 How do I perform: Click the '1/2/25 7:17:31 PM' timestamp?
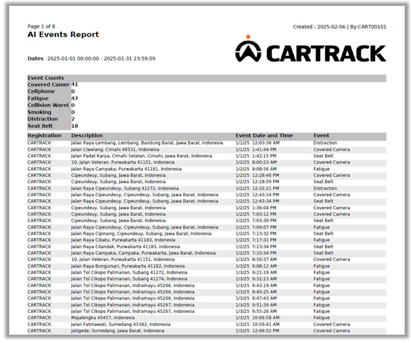(256, 240)
